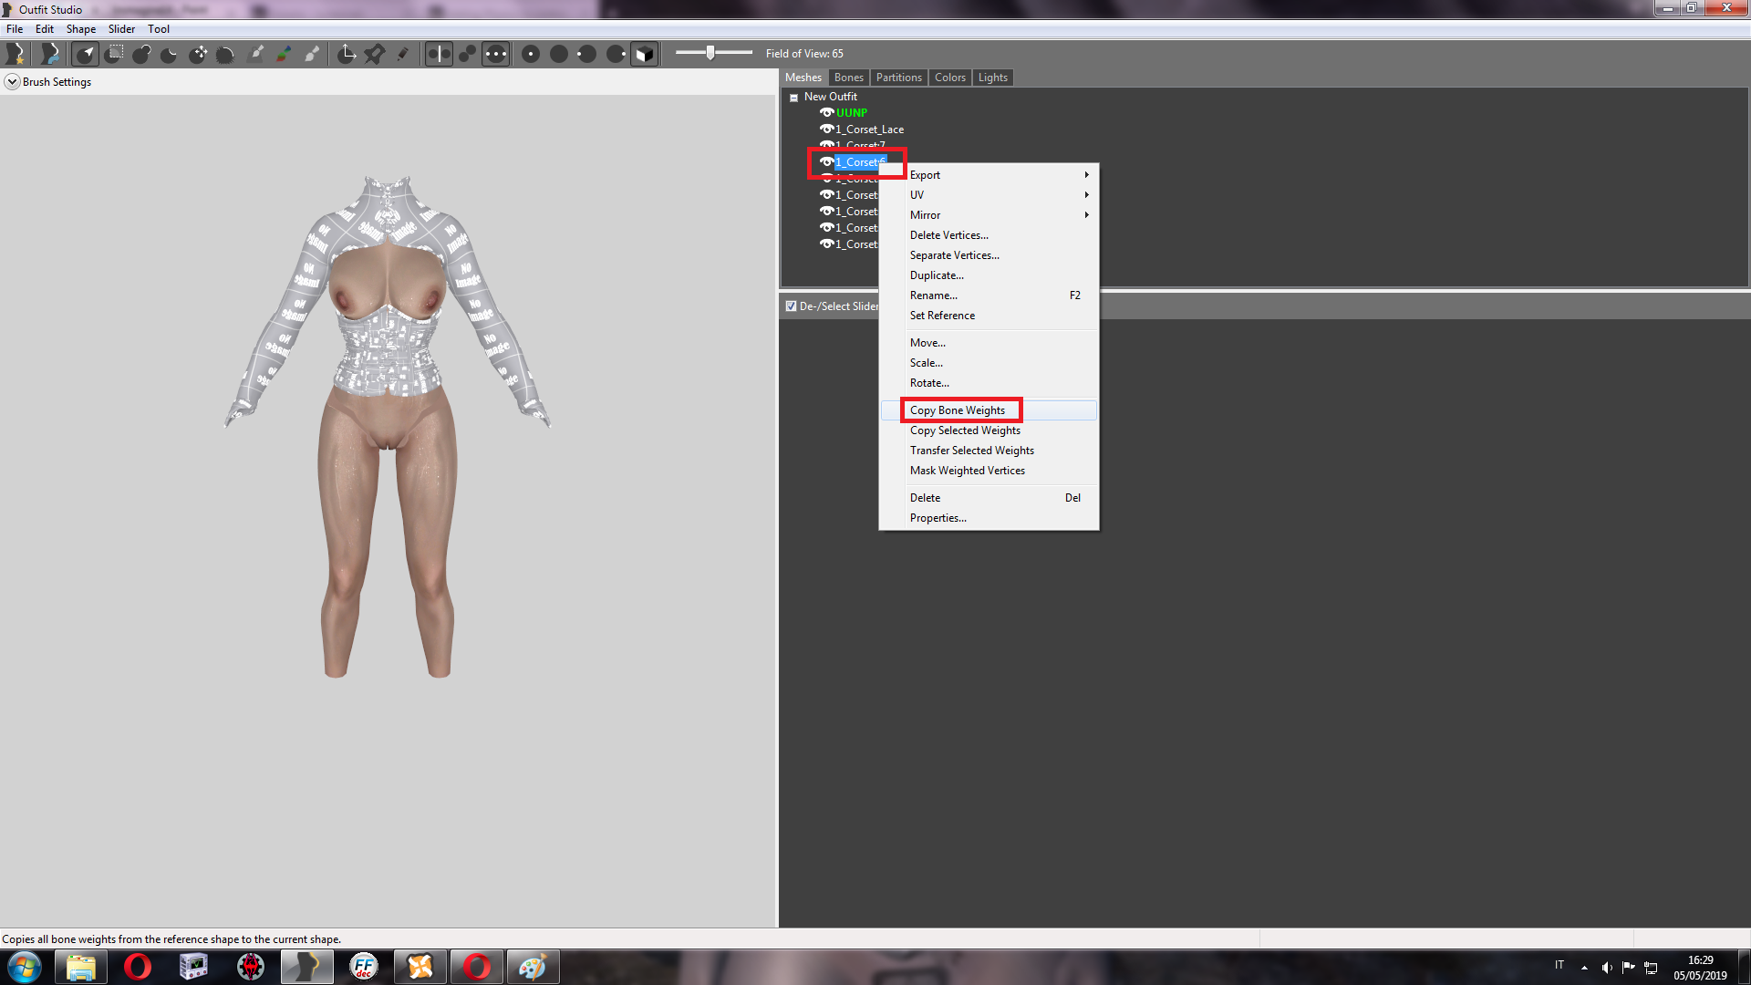Click Rotate... in context menu
Image resolution: width=1751 pixels, height=985 pixels.
989,383
